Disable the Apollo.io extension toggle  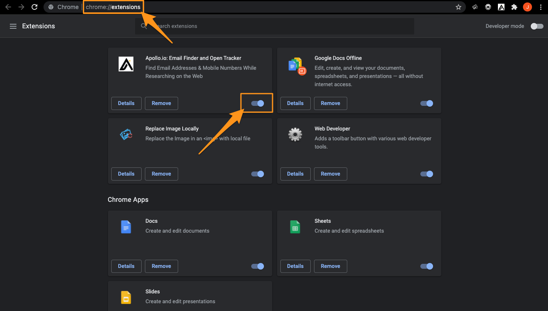[x=257, y=103]
